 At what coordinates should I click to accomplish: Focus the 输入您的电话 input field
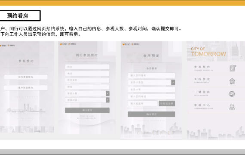[151, 96]
